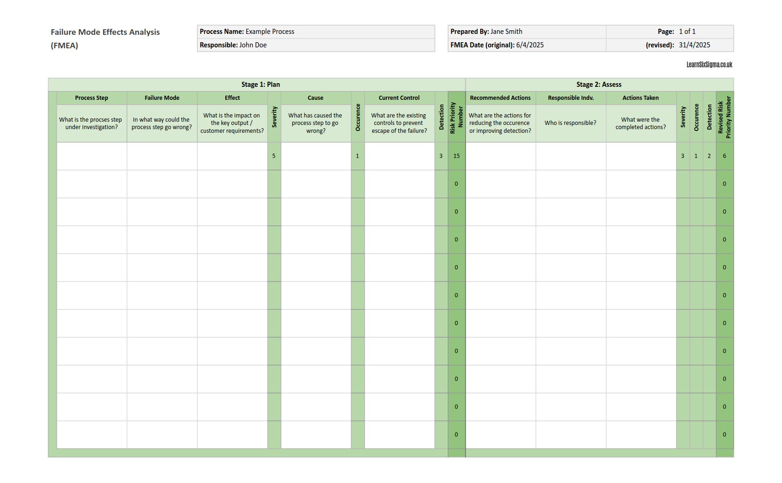Select the Actions Taken column header

click(641, 98)
